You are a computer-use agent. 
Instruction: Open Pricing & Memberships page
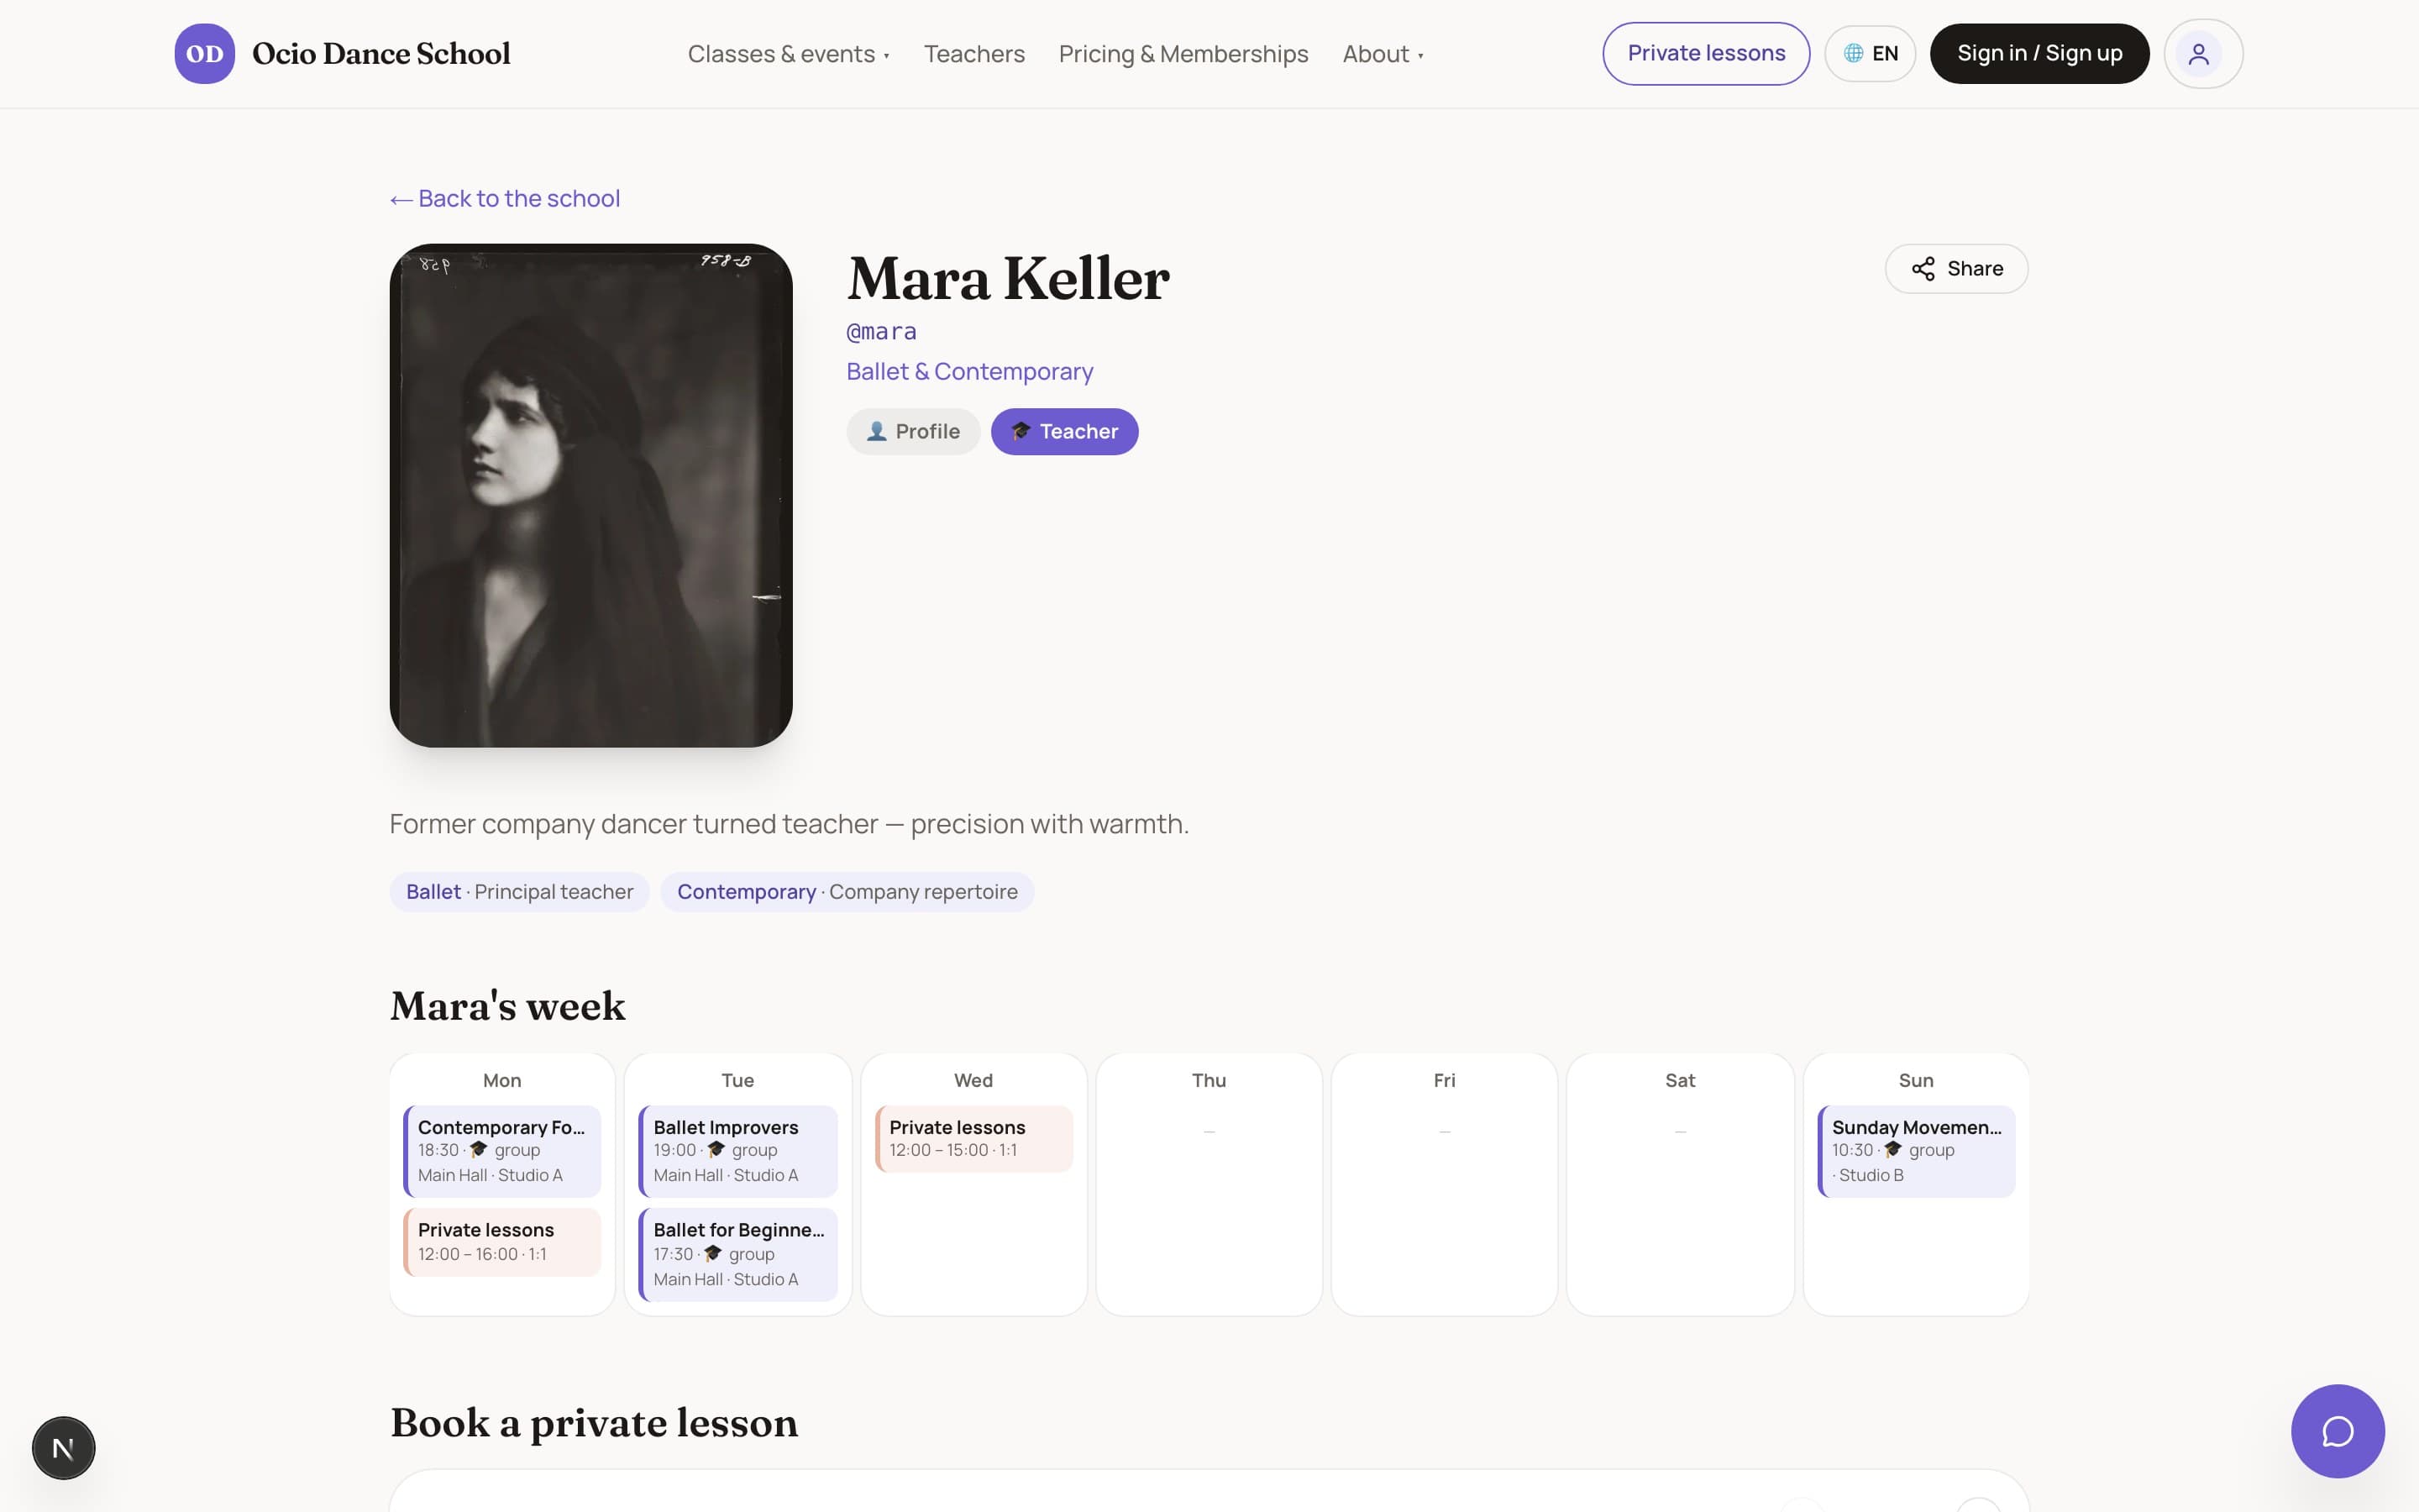point(1183,54)
